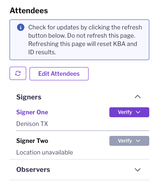Click the chevron arrow inside Signer Two's Verify button
Screen dimensions: 158x186
138,141
